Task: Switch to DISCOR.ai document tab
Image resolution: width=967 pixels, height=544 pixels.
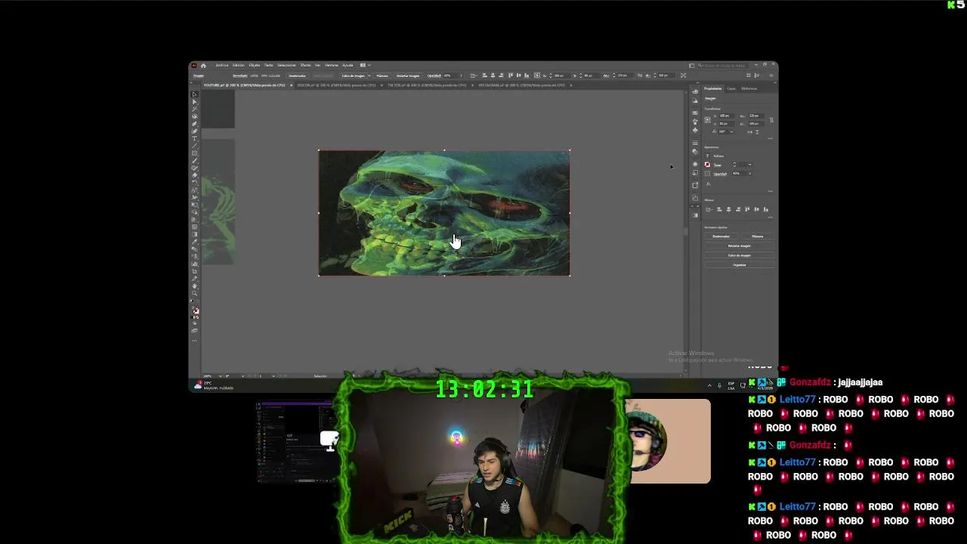Action: pyautogui.click(x=336, y=85)
